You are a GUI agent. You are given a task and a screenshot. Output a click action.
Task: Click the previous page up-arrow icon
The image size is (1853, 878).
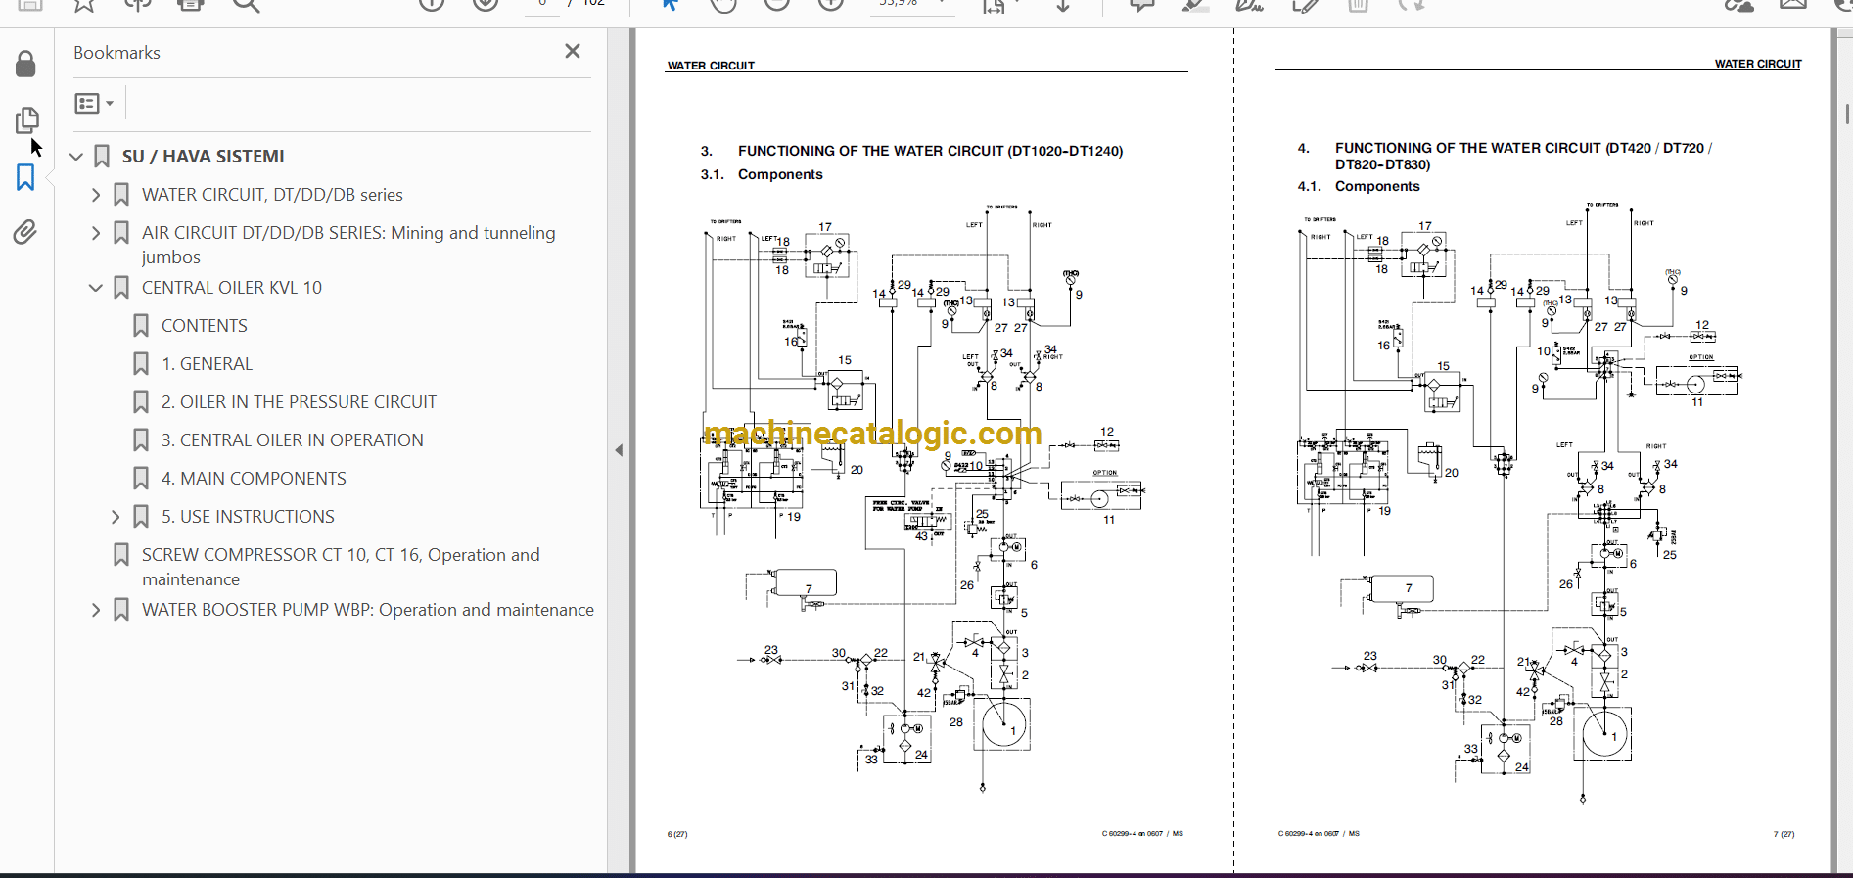(432, 5)
